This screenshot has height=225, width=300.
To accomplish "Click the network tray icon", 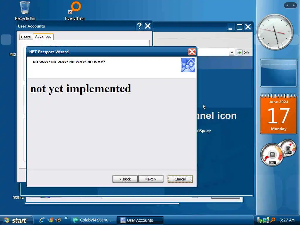I will (x=266, y=220).
